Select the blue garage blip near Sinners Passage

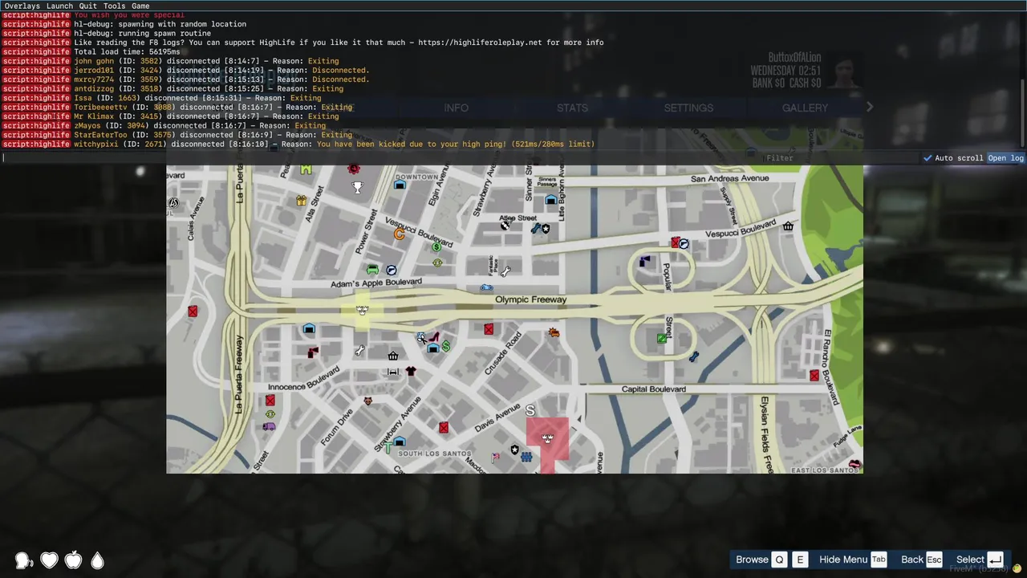point(550,200)
